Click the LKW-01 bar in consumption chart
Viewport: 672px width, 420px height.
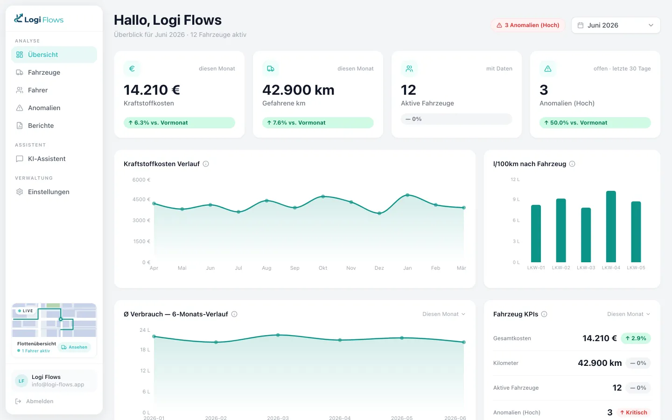click(536, 233)
